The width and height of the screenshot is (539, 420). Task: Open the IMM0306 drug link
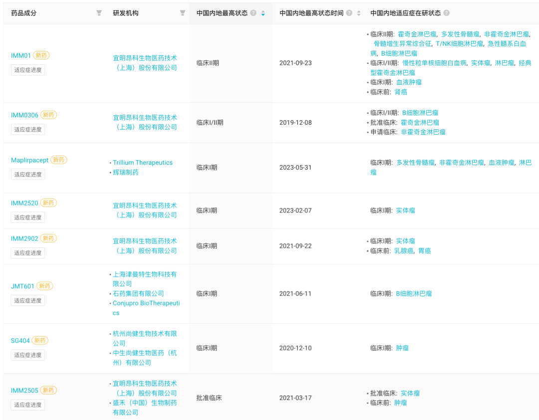pos(24,115)
